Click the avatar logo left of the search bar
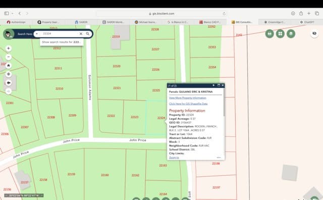 pyautogui.click(x=8, y=34)
